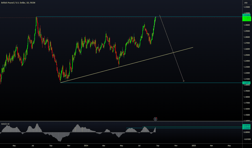The width and height of the screenshot is (252, 148).
Task: Click the 0.00589 MACD level tag
Action: click(x=247, y=128)
